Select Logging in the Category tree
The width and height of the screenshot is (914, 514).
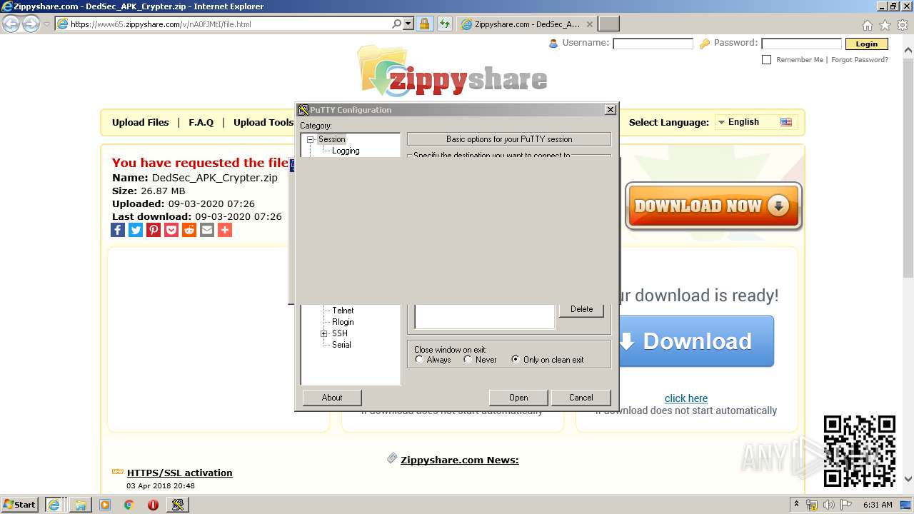(x=346, y=151)
